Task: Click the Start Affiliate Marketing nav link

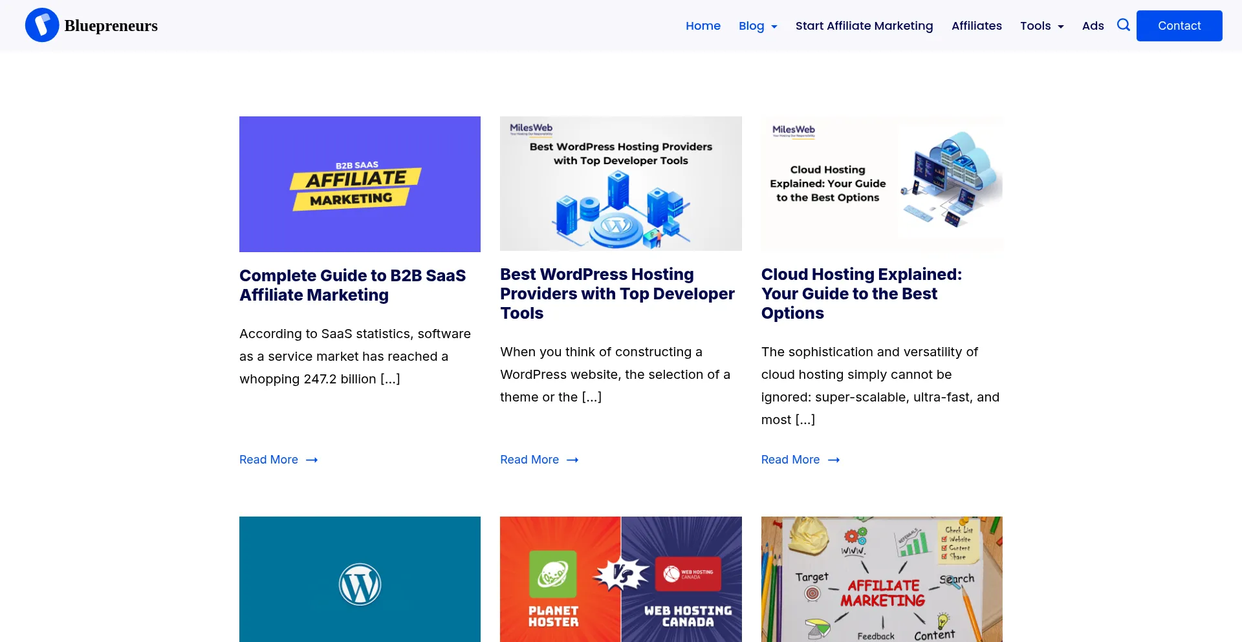Action: pyautogui.click(x=864, y=26)
